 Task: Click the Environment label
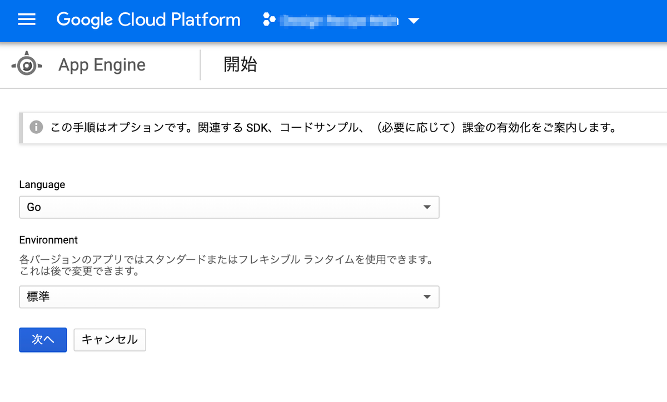point(48,240)
